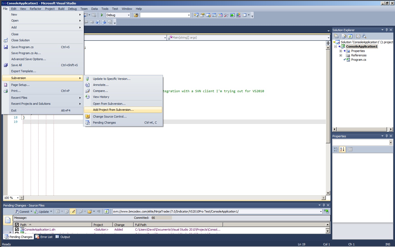Open the Toolbox via hammer-wrench icon
Viewport: 395px width, 247px height.
click(x=226, y=15)
